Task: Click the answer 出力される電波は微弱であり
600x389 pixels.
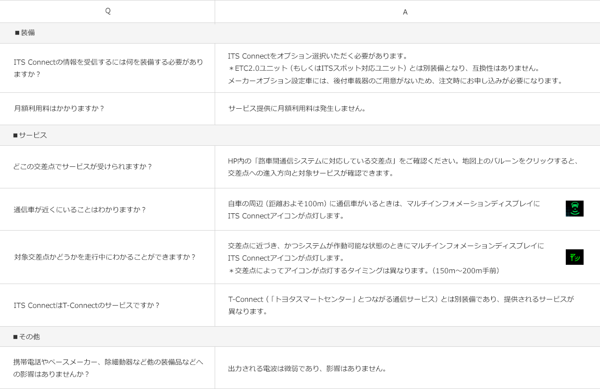Action: [308, 368]
